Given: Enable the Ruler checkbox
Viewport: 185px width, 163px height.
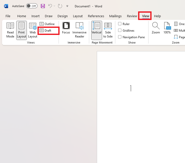Looking at the screenshot, I should (120, 24).
